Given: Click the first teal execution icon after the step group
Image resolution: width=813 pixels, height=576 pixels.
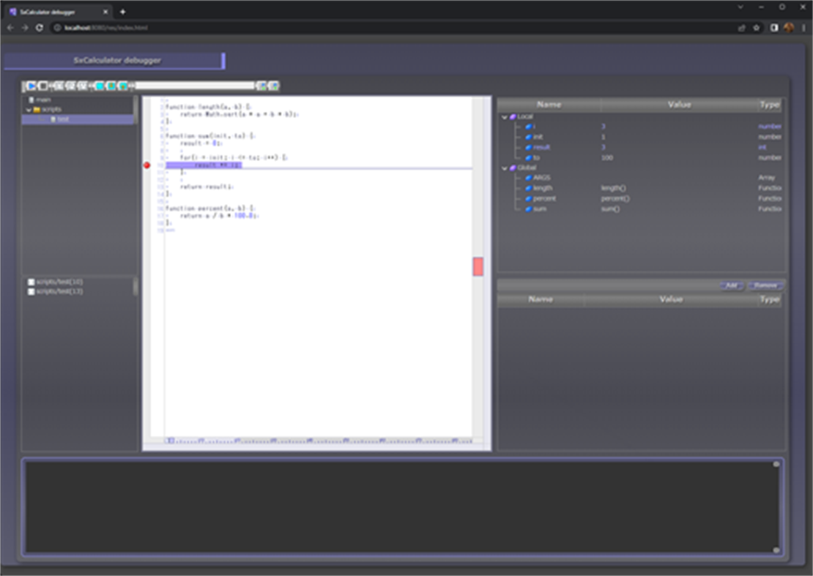Looking at the screenshot, I should click(x=99, y=86).
